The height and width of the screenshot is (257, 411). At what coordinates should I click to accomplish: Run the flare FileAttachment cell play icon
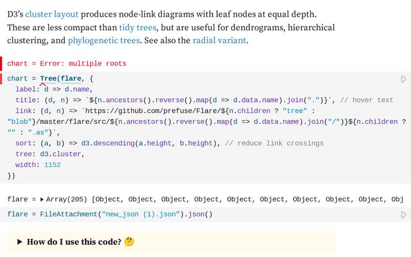click(403, 215)
